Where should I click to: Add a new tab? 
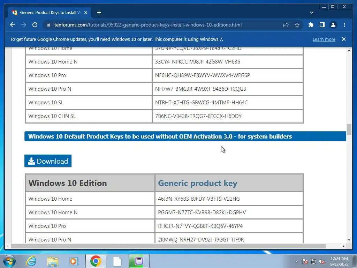click(99, 13)
